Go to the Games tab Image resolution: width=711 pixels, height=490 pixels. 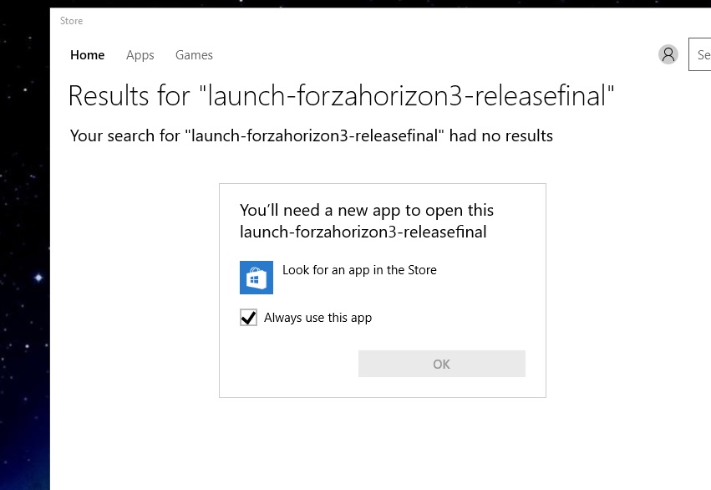pyautogui.click(x=194, y=55)
